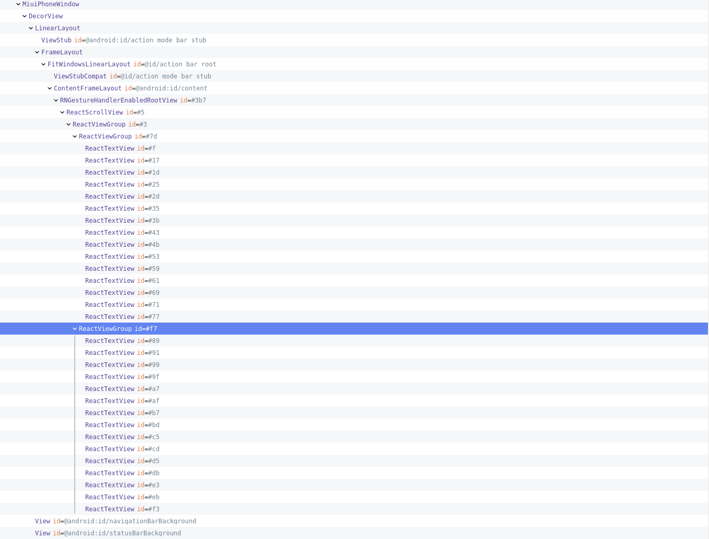This screenshot has width=709, height=539.
Task: Select ReactTextView id=#cd row
Action: [x=354, y=449]
